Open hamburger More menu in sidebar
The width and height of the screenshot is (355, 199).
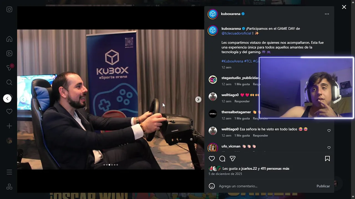[9, 172]
